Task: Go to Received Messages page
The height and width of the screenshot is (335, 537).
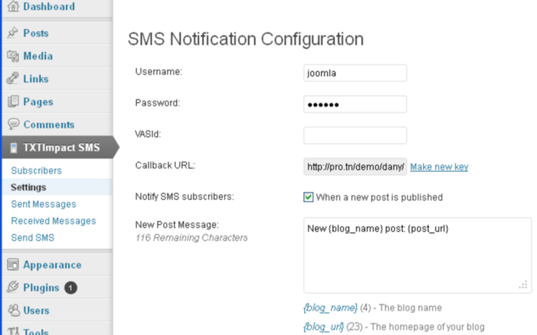Action: 54,221
